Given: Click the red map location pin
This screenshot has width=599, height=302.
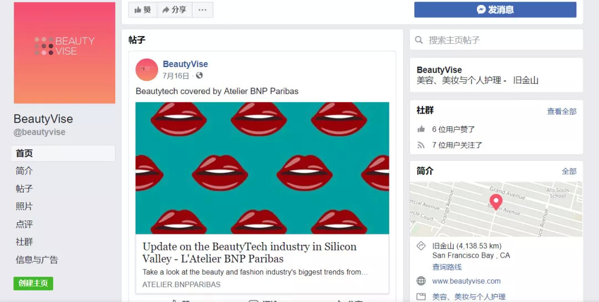Looking at the screenshot, I should pyautogui.click(x=496, y=201).
